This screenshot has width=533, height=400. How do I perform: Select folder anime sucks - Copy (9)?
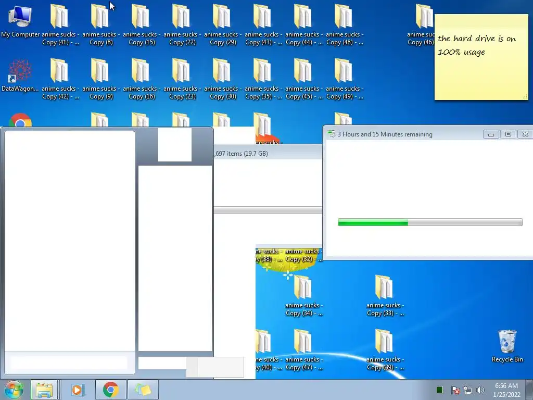coord(100,79)
